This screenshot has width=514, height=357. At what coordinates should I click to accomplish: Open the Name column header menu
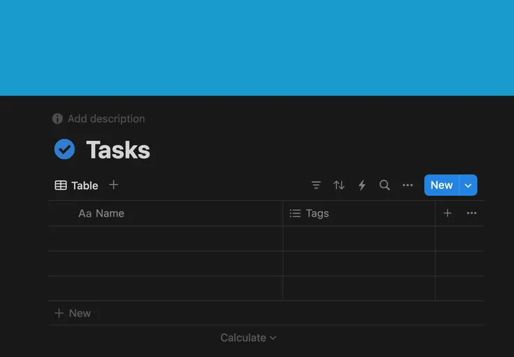pyautogui.click(x=110, y=213)
